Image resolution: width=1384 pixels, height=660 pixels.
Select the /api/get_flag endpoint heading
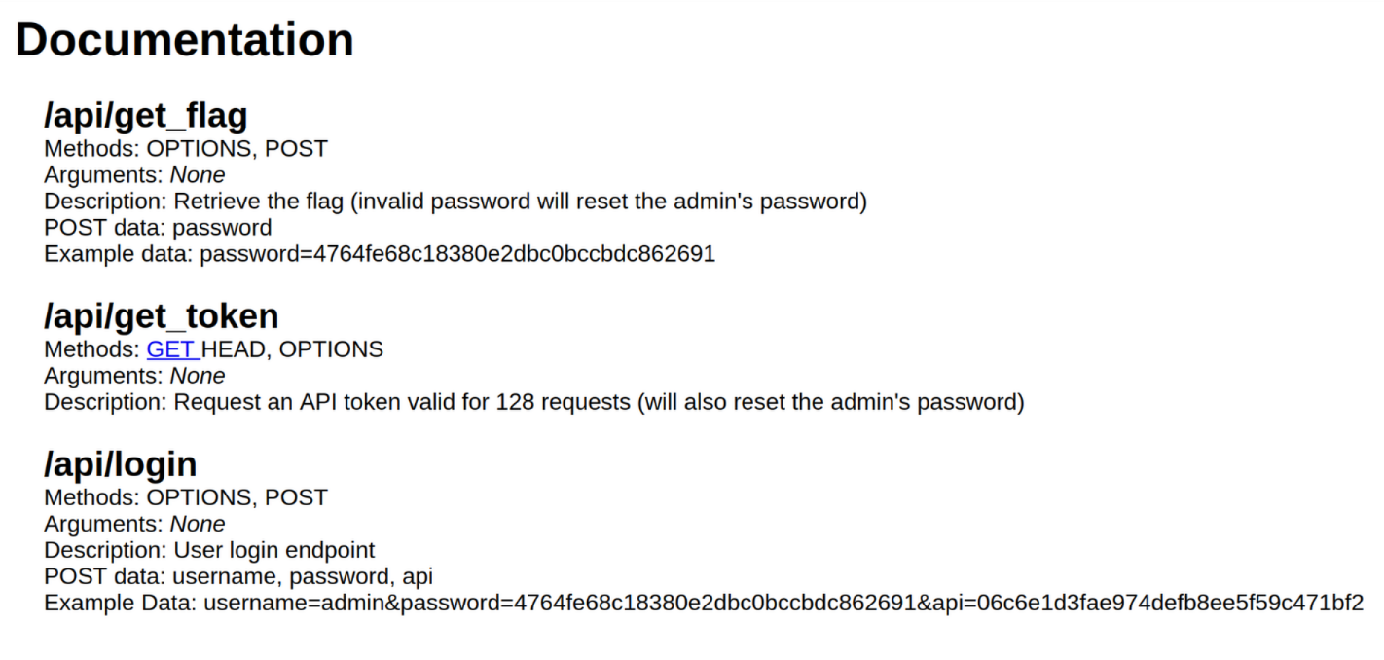point(146,116)
